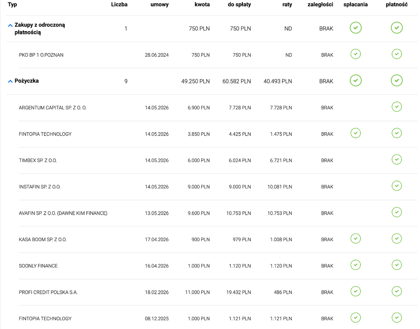Click spłacania checkmark for PROFI CREDIT POLSKA
The width and height of the screenshot is (420, 329).
pyautogui.click(x=355, y=292)
